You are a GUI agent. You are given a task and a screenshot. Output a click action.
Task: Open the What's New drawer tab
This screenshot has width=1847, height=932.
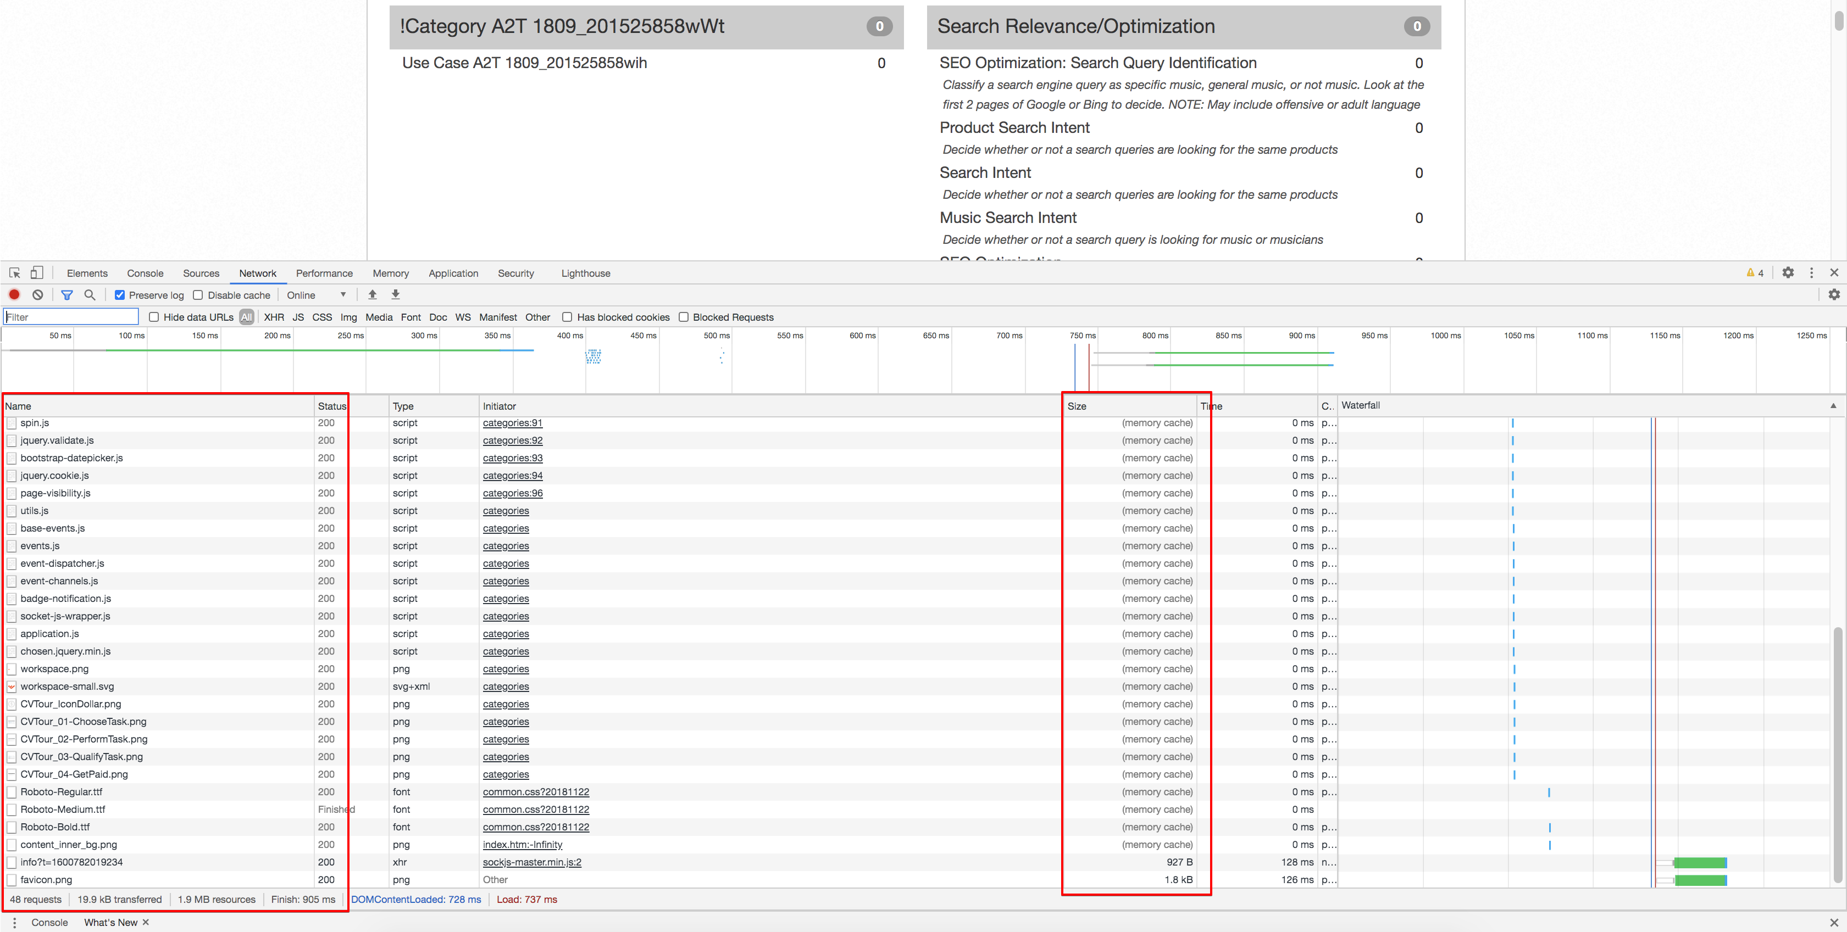click(x=110, y=923)
